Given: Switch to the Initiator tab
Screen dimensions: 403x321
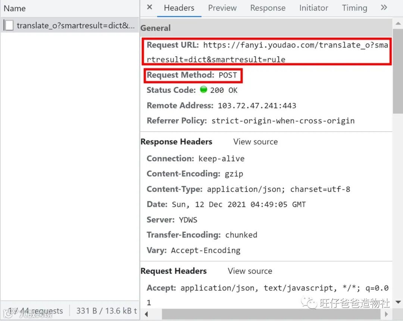Looking at the screenshot, I should coord(313,8).
